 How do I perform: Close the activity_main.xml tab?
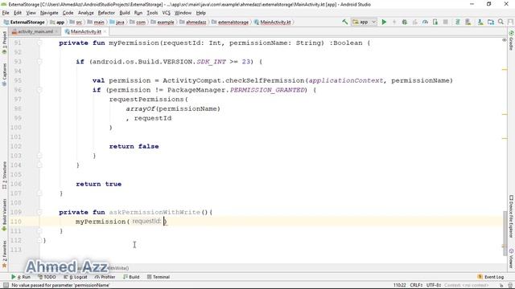tap(56, 31)
